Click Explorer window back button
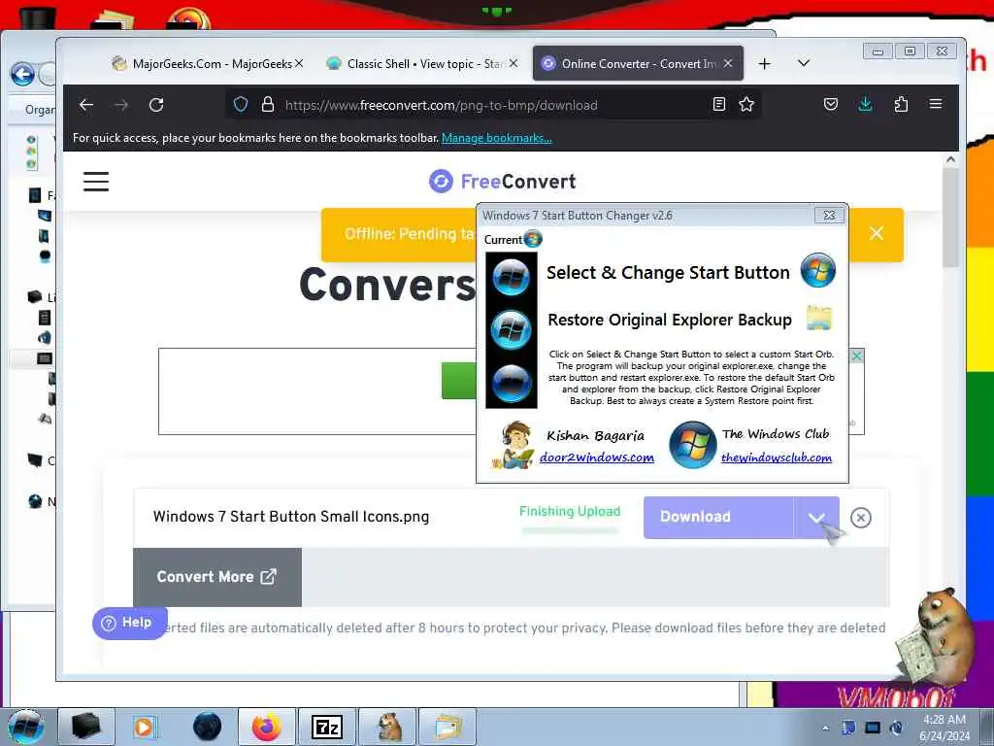 click(x=23, y=74)
